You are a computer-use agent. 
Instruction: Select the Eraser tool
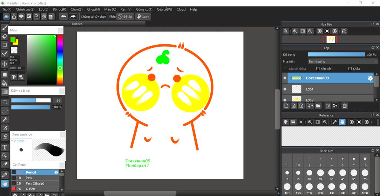[4, 36]
